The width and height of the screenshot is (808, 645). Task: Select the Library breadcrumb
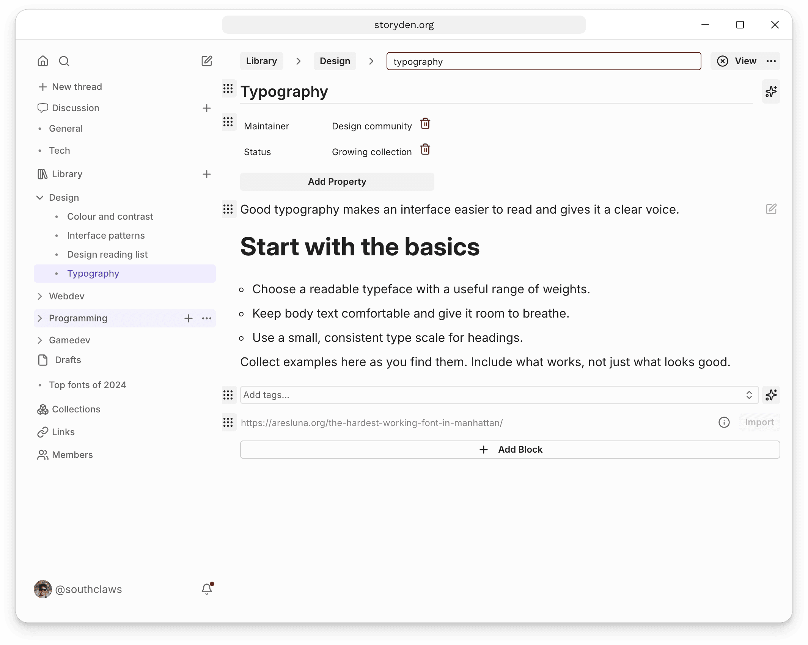pos(262,61)
